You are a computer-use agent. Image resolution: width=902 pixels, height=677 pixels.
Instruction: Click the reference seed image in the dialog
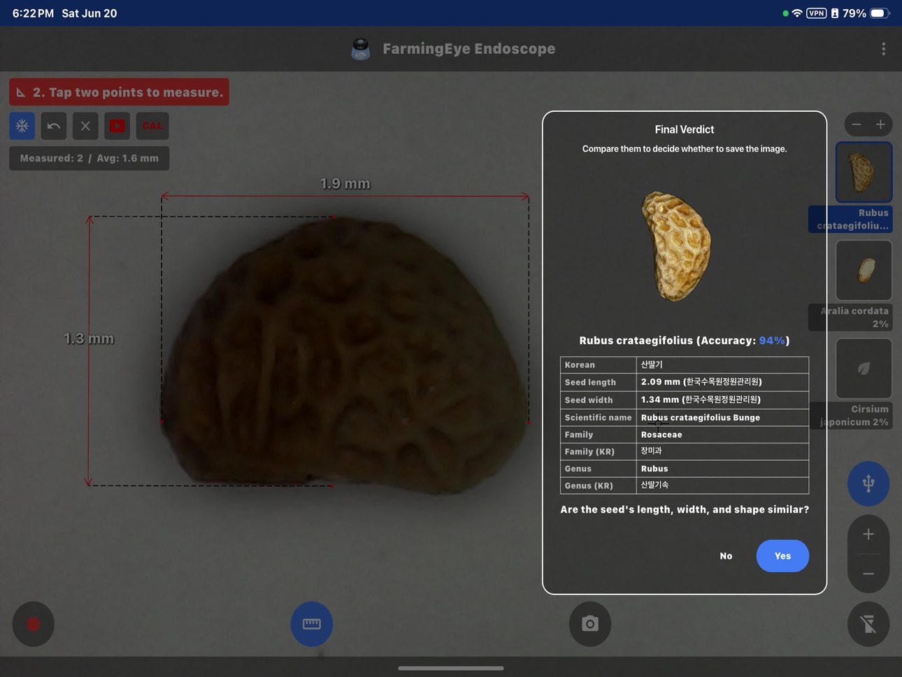click(675, 246)
